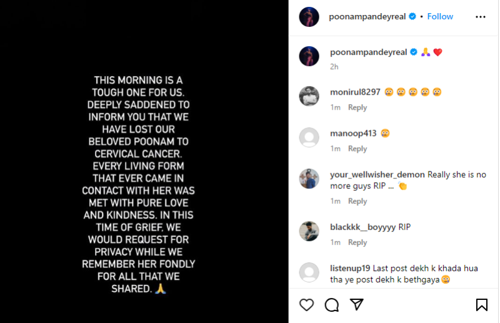Reply to blackkk__boyyyy's RIP comment

(x=357, y=243)
